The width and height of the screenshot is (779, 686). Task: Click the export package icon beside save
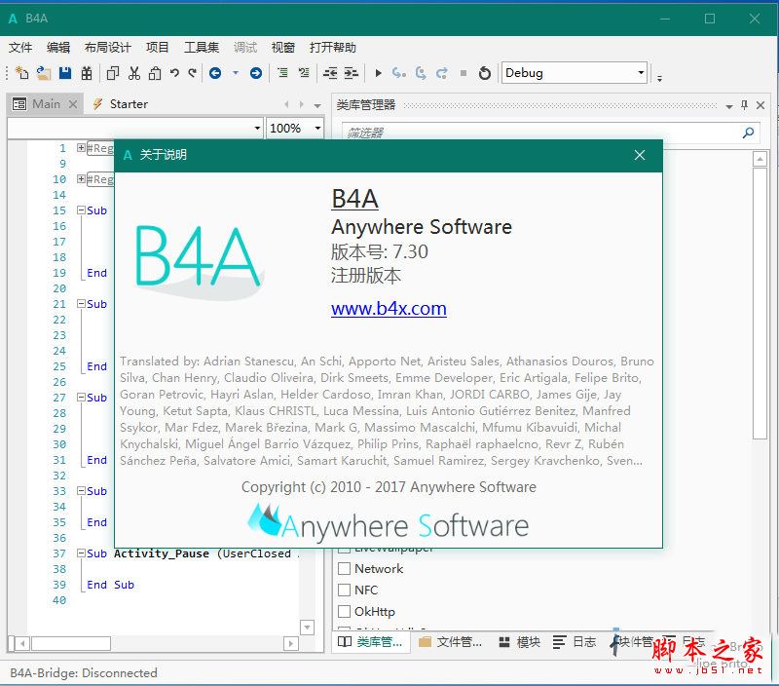87,73
